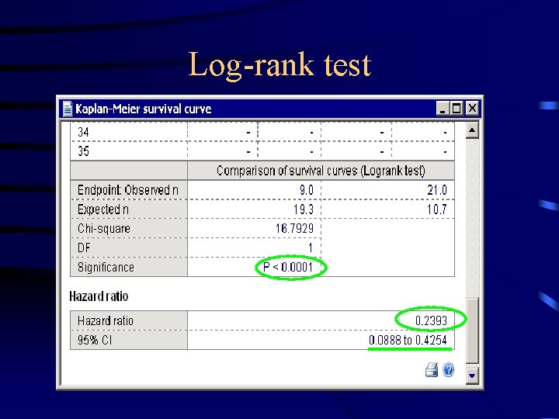Click expected n value 10.7
Viewport: 559px width, 419px height.
(x=437, y=209)
